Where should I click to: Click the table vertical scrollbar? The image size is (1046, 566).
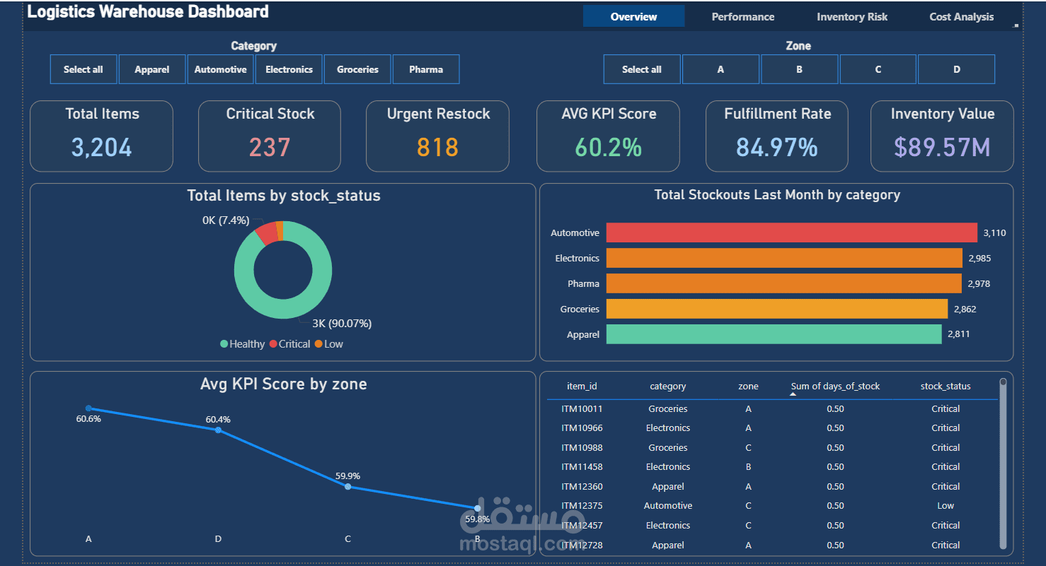pyautogui.click(x=1003, y=463)
